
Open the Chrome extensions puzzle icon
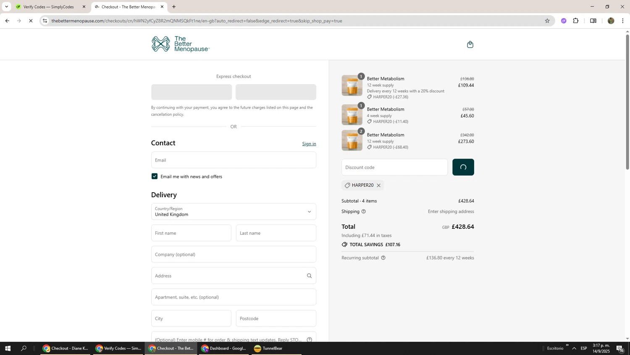pos(576,21)
